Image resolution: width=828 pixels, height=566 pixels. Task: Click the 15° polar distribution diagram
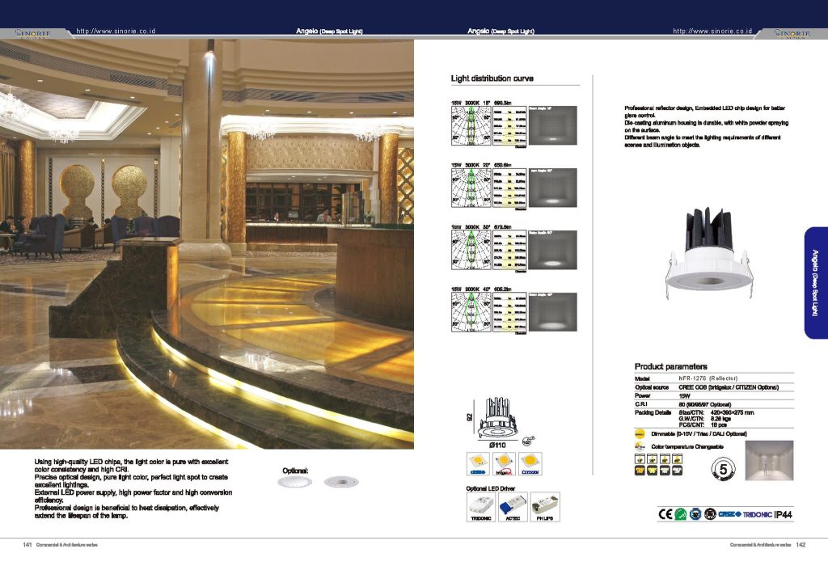click(470, 125)
